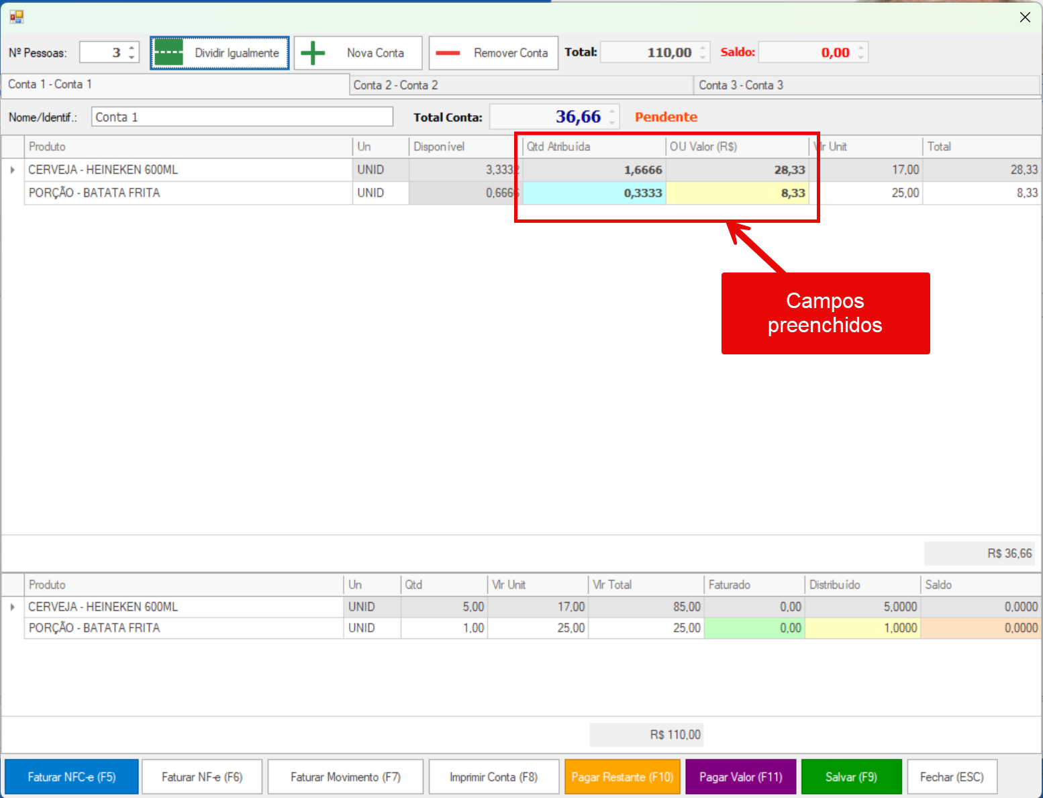Close dialog with Fechar (ESC) button
This screenshot has width=1043, height=798.
[x=951, y=777]
